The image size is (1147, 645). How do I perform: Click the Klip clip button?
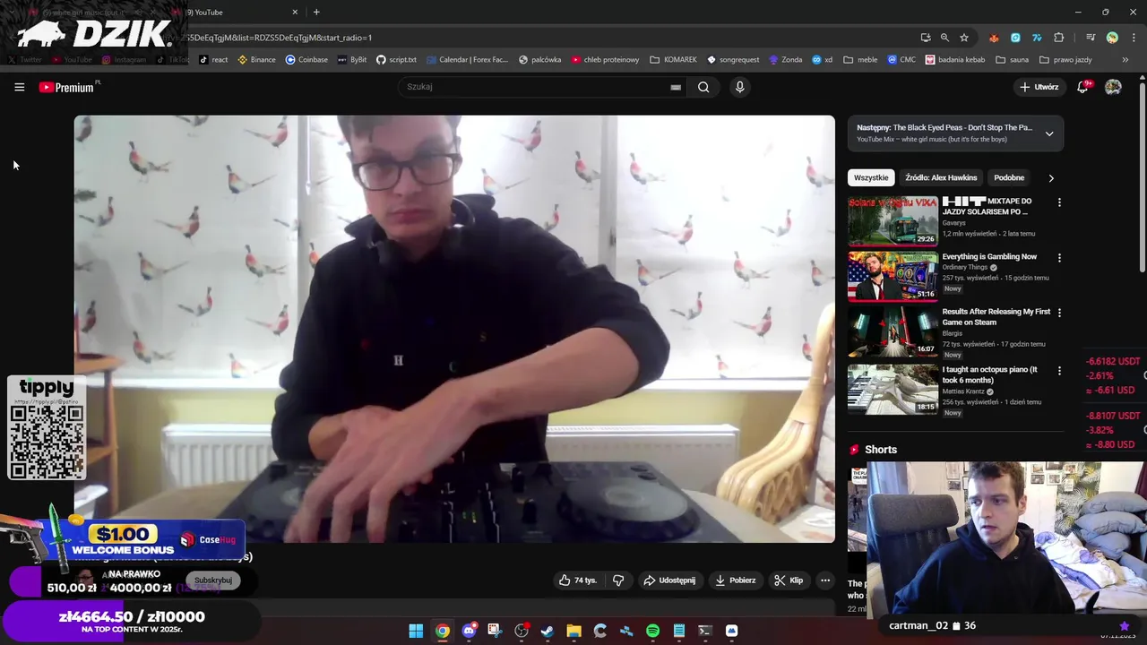tap(789, 580)
